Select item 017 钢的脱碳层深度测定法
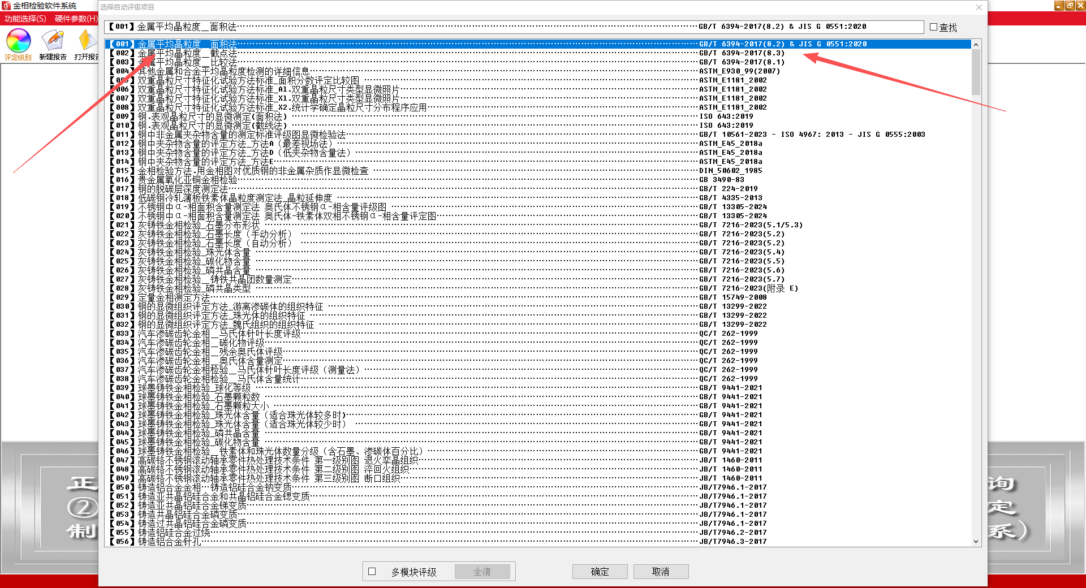The height and width of the screenshot is (588, 1086). 182,189
